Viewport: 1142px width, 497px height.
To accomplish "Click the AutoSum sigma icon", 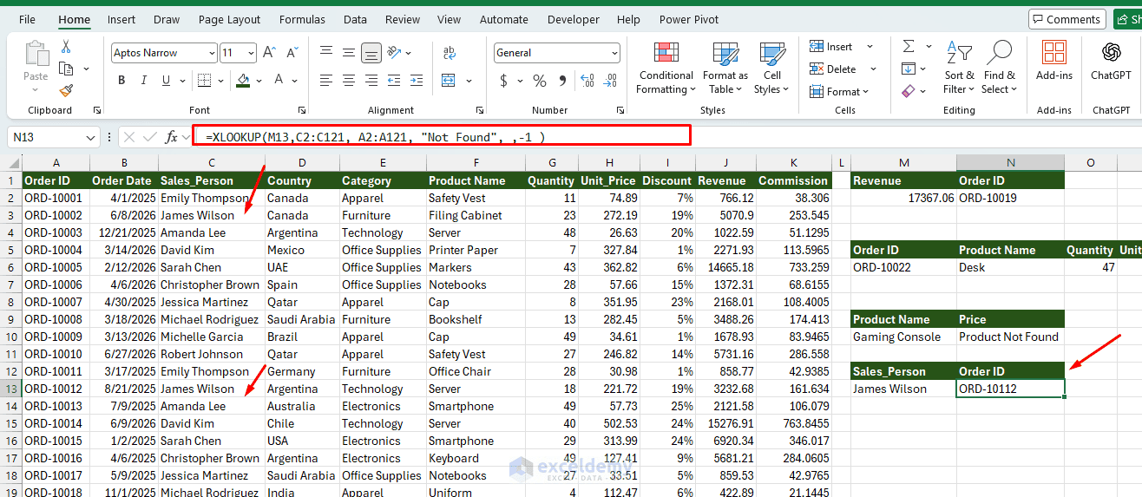I will pyautogui.click(x=909, y=46).
